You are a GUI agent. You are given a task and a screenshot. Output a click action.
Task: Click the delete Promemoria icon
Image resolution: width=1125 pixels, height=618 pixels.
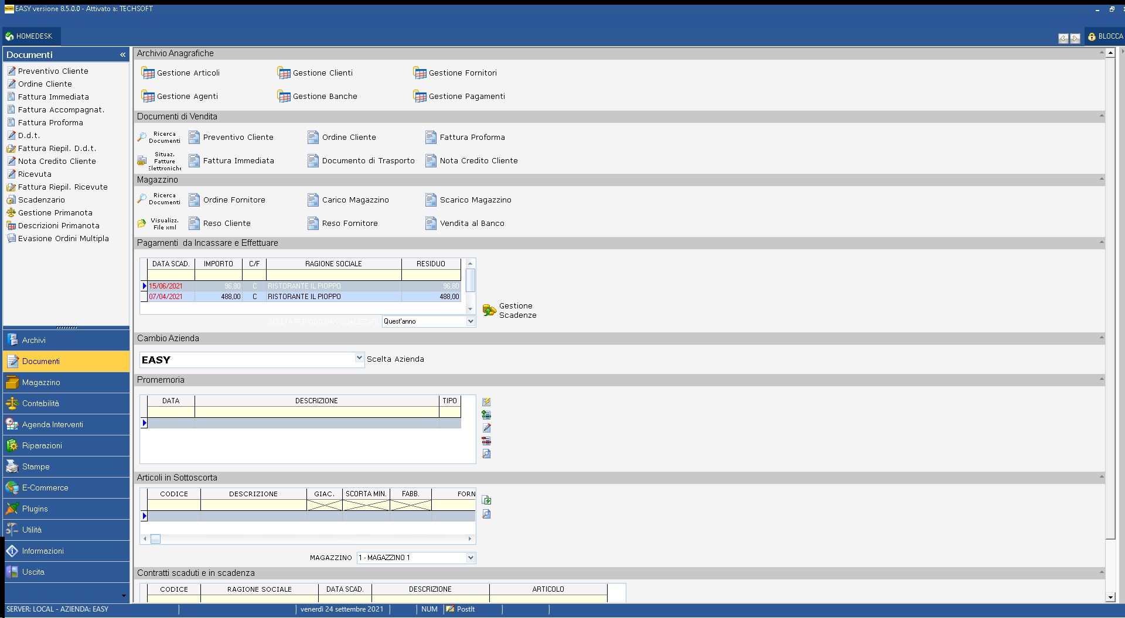coord(486,441)
